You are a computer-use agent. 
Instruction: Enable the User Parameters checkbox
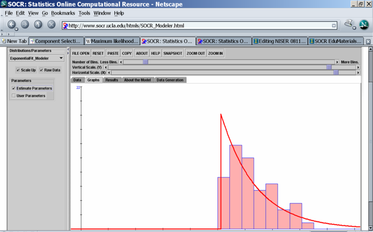pos(14,96)
